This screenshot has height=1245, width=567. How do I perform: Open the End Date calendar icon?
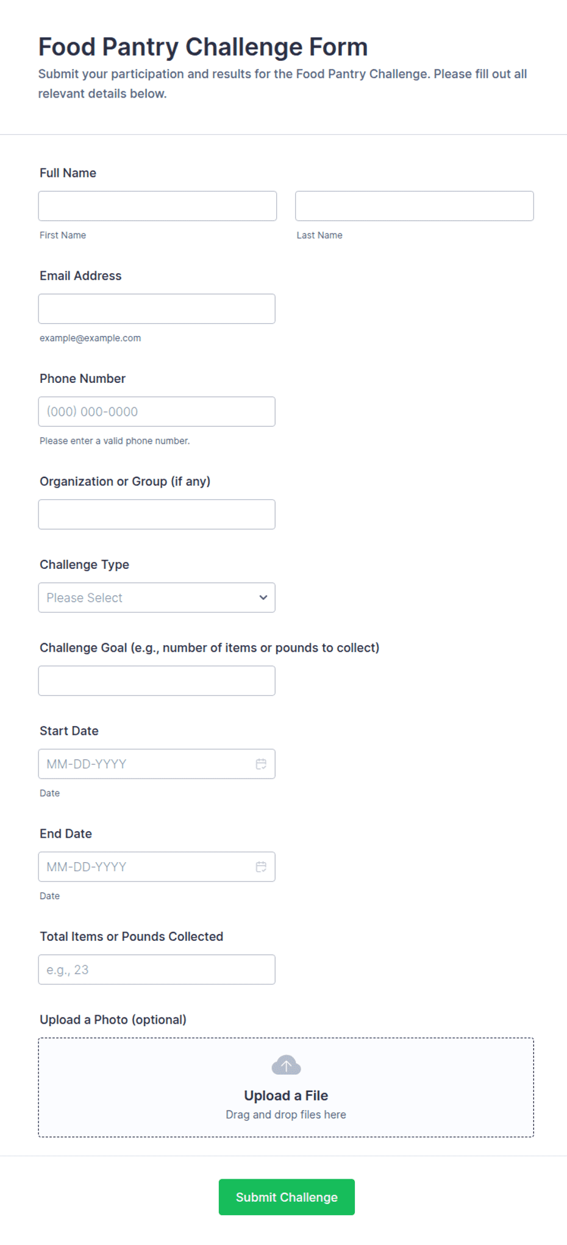click(261, 867)
